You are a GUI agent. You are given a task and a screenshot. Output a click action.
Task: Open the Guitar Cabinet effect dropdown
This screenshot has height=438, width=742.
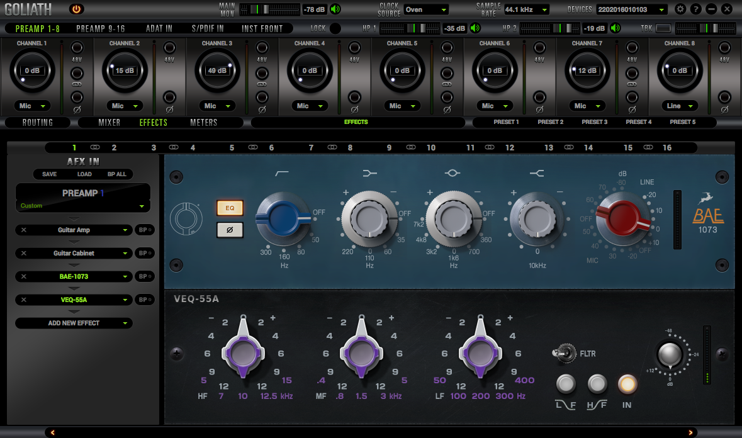click(74, 253)
